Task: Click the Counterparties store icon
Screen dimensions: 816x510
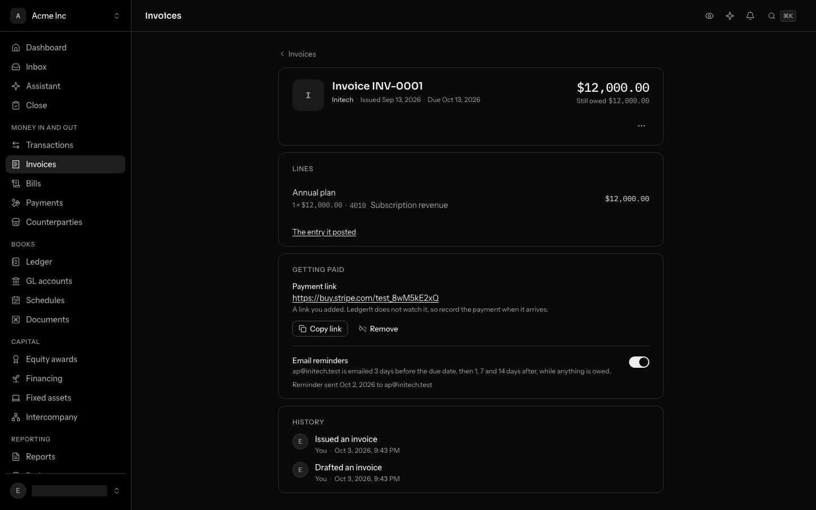Action: click(x=16, y=222)
